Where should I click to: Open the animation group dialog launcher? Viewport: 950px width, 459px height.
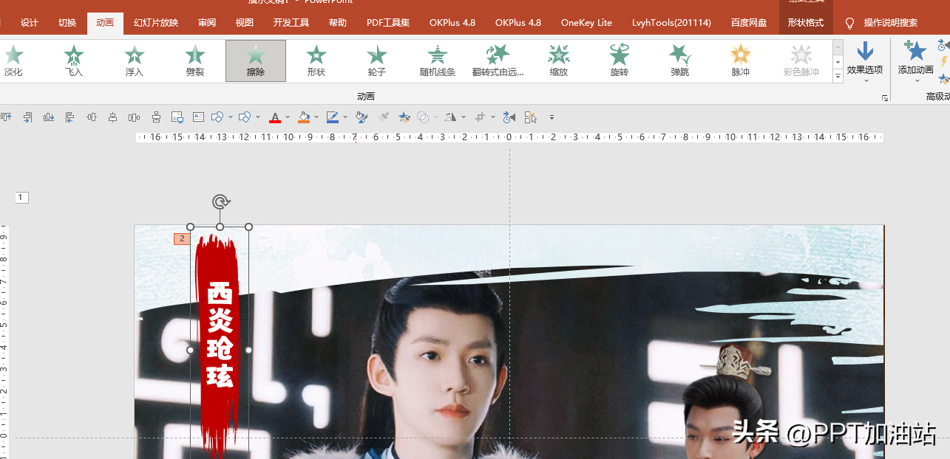click(x=885, y=97)
